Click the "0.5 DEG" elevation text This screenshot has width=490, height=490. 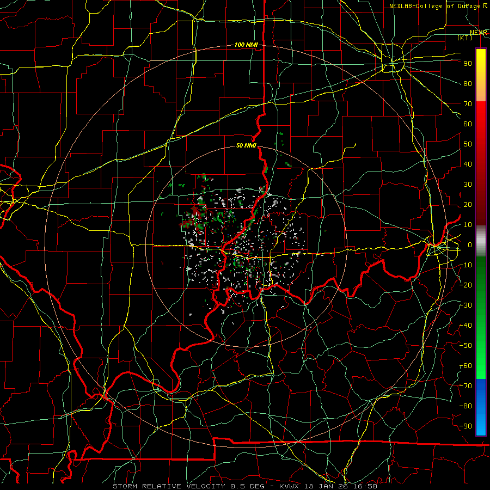[x=247, y=486]
